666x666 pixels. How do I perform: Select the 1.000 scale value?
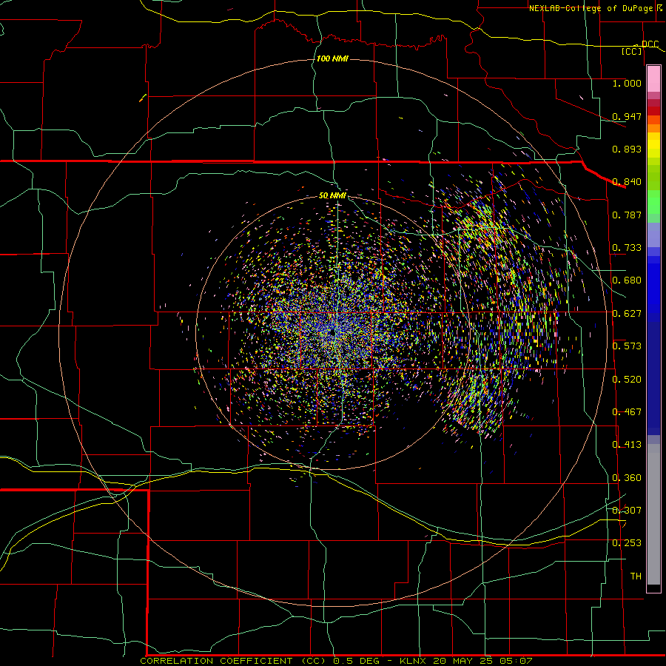627,83
